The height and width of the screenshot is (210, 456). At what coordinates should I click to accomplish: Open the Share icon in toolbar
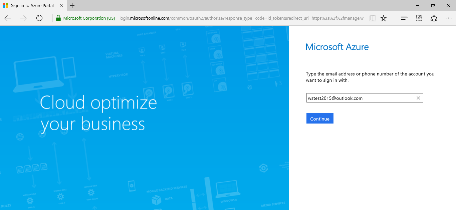[x=434, y=18]
